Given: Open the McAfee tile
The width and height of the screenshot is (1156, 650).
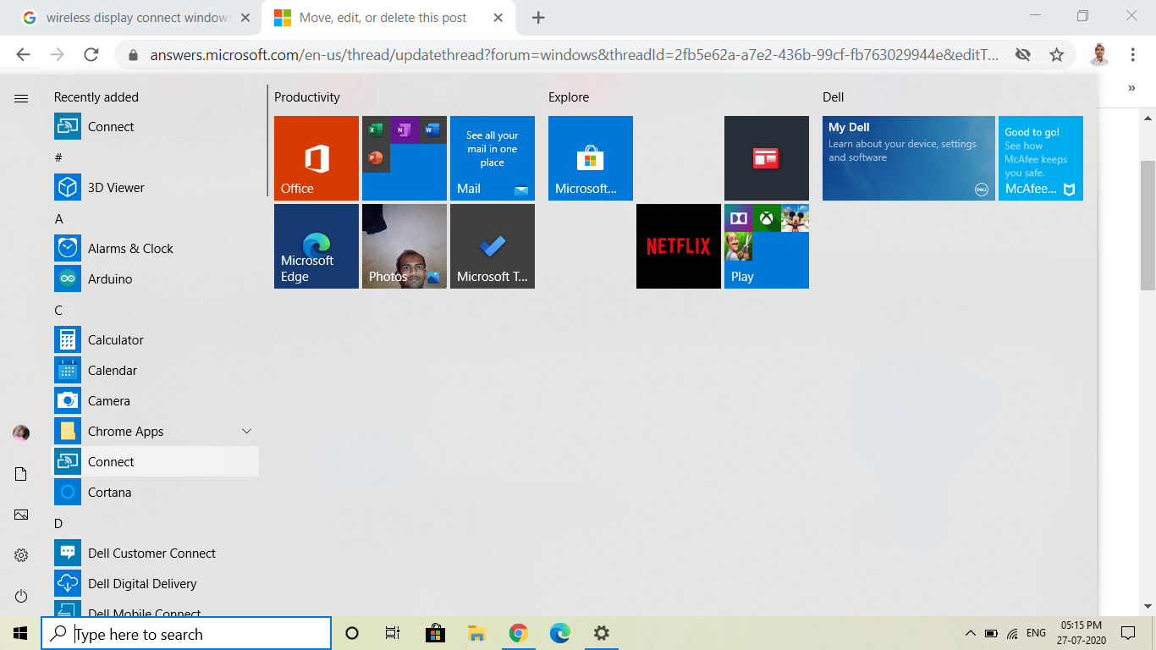Looking at the screenshot, I should click(x=1041, y=158).
